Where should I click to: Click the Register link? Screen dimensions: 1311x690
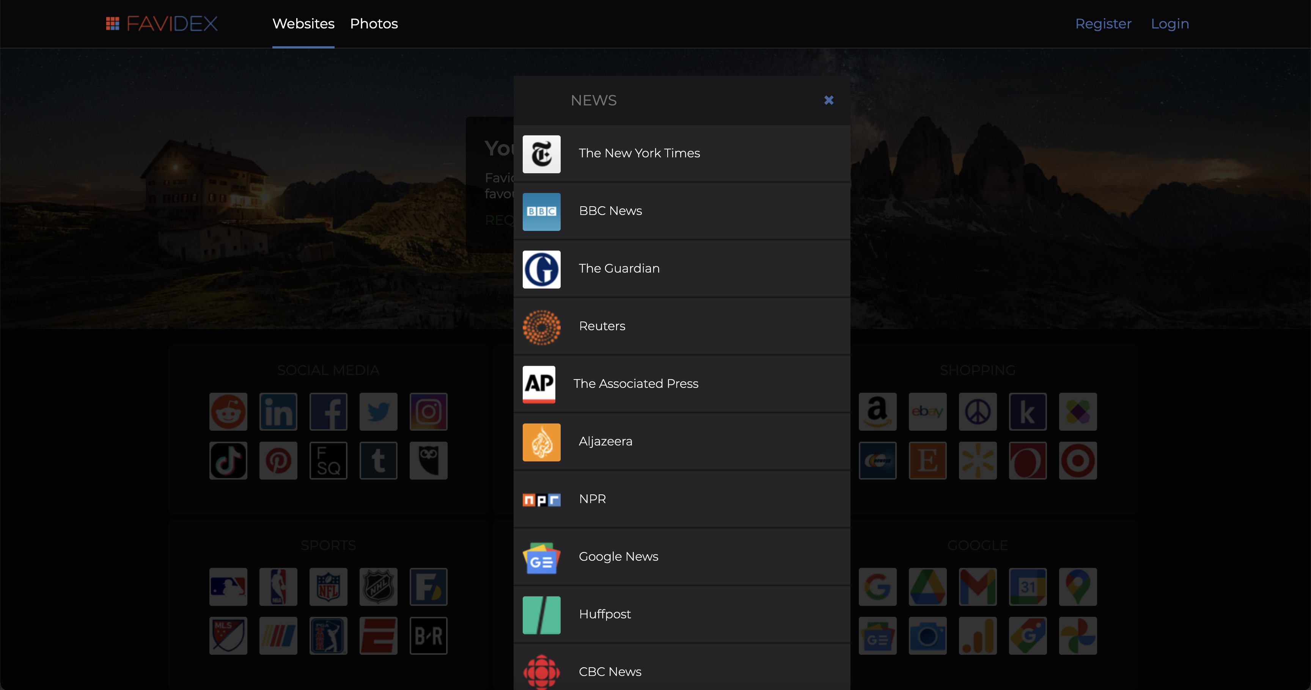click(1103, 24)
